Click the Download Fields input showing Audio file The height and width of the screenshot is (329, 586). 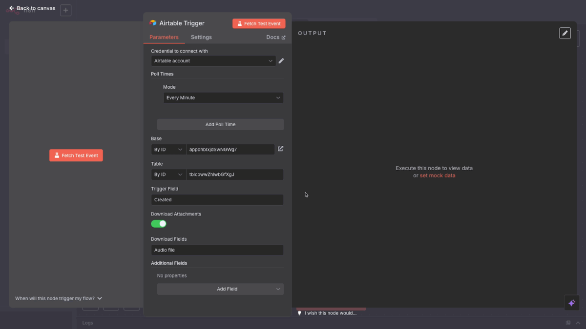coord(217,250)
